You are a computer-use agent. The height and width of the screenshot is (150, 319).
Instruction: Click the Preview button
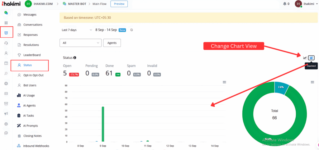(119, 4)
